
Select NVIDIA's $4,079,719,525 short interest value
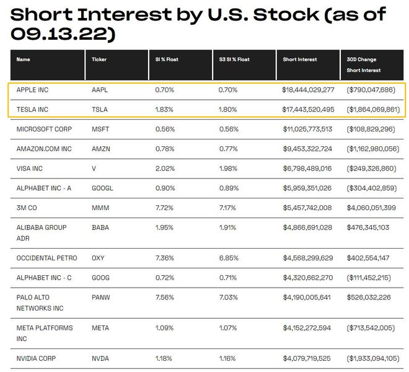coord(307,358)
